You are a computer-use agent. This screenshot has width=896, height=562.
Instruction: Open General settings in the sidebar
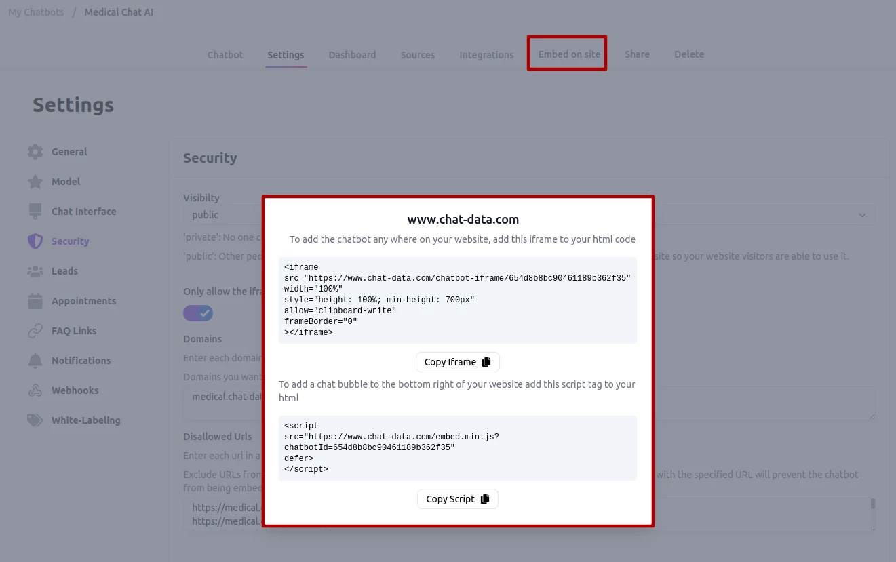coord(69,152)
